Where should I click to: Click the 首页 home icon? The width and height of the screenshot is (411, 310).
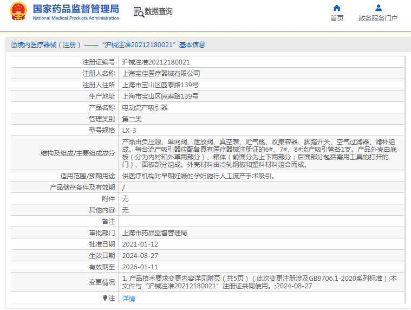337,8
